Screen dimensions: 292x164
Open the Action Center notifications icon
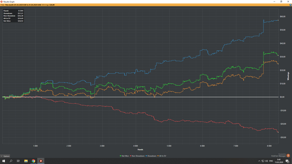pyautogui.click(x=287, y=161)
